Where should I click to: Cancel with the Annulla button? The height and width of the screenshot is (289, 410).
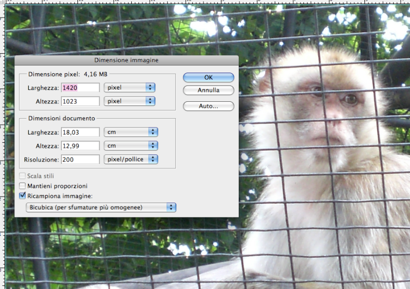tap(209, 91)
